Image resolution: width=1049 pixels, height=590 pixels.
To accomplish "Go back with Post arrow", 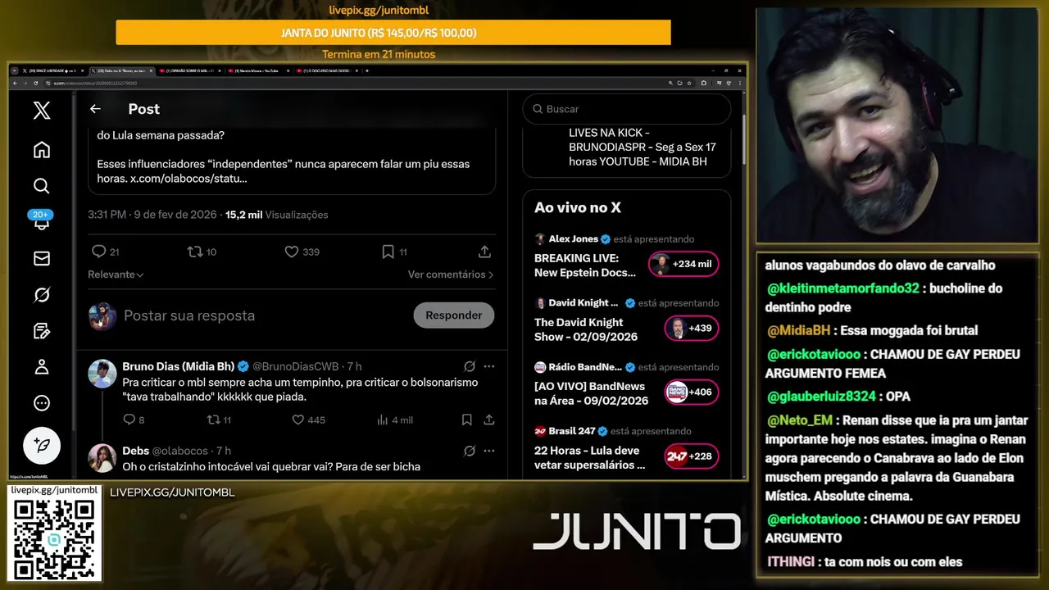I will 95,109.
